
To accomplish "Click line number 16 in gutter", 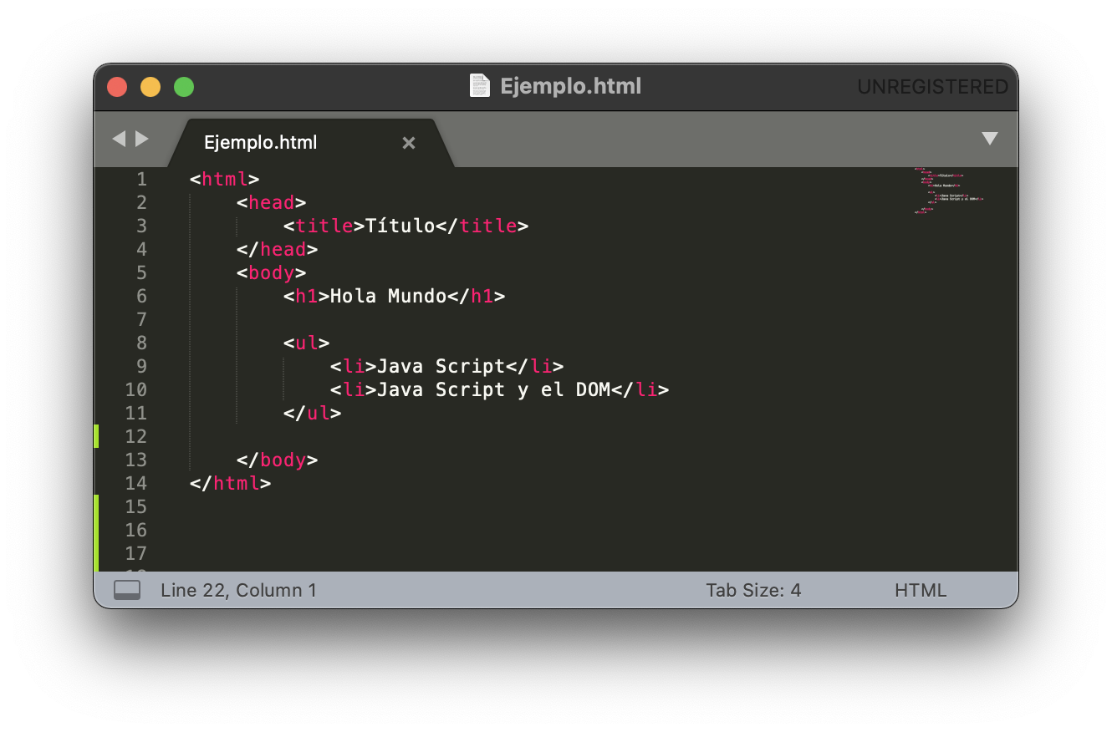I will pos(135,530).
